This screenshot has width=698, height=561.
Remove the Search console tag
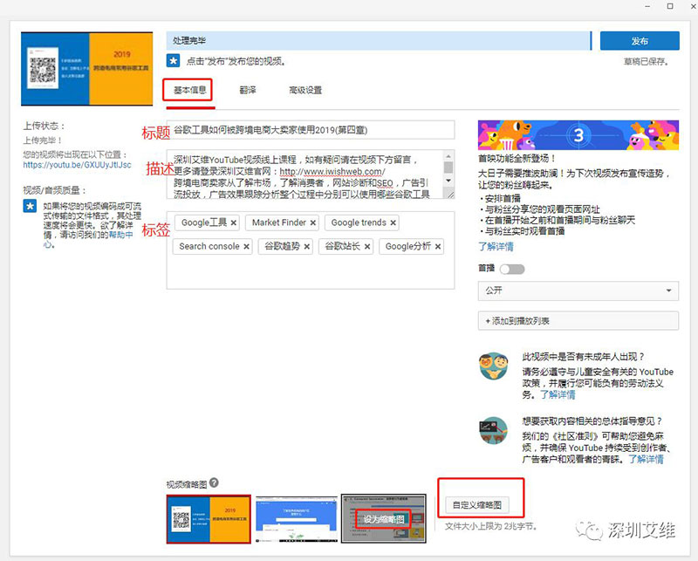[246, 247]
